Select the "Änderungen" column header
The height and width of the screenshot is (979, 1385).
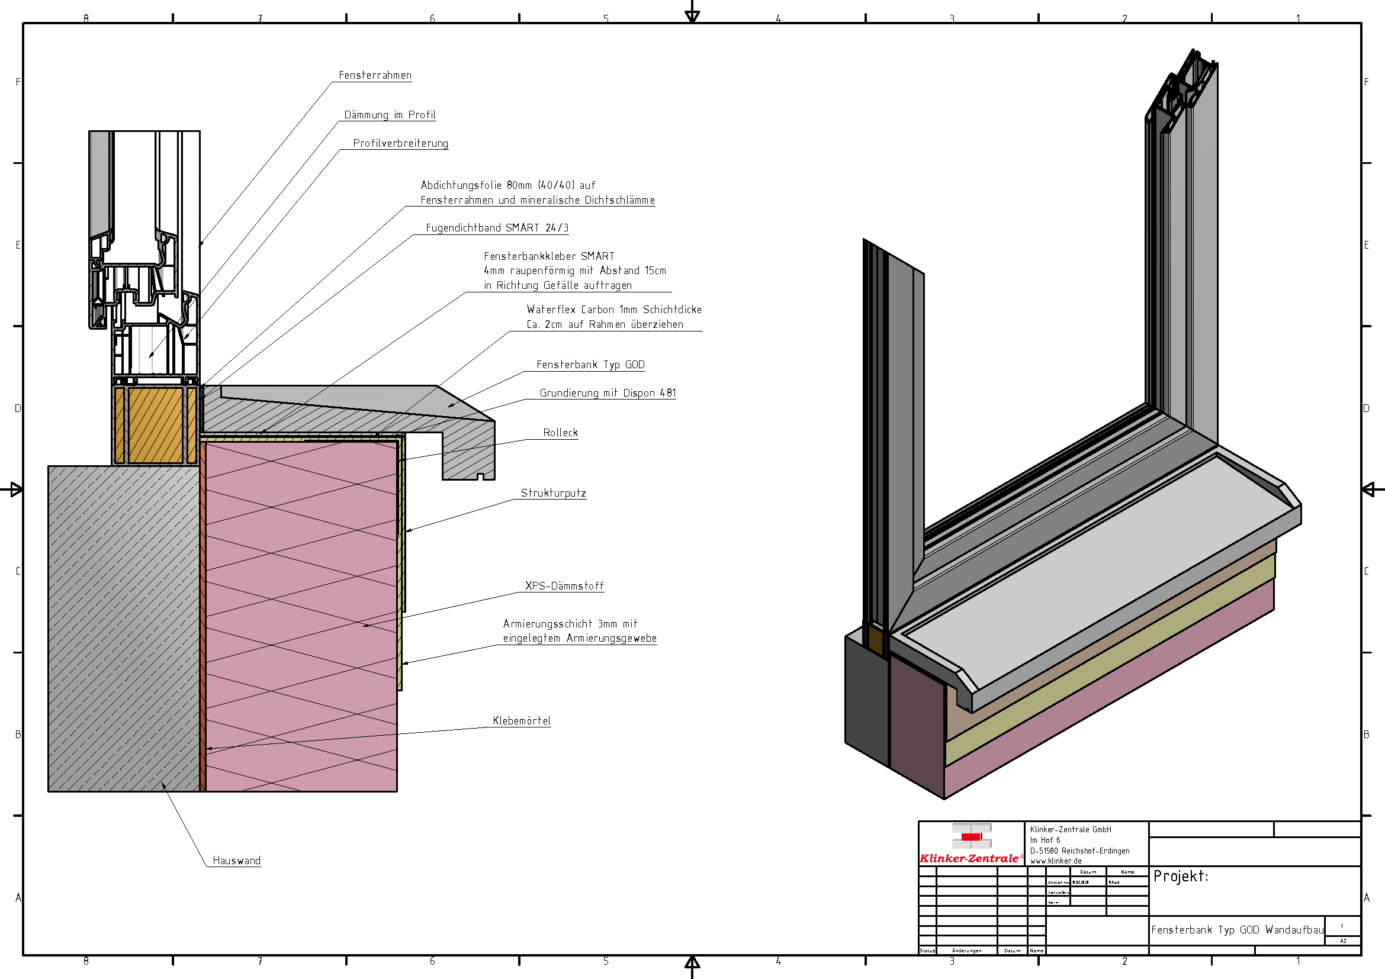coord(966,951)
